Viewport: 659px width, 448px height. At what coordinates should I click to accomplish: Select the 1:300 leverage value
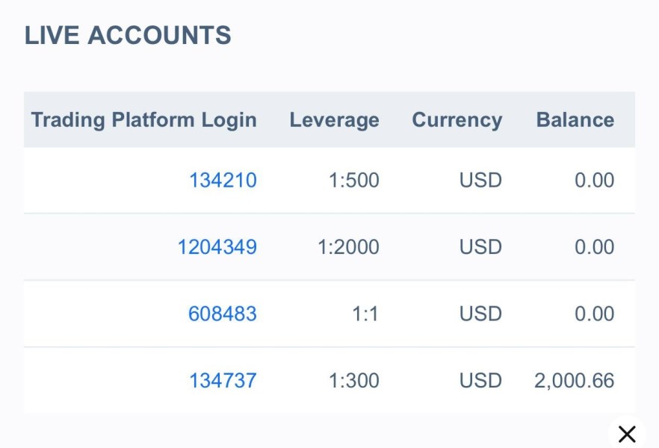tap(353, 381)
